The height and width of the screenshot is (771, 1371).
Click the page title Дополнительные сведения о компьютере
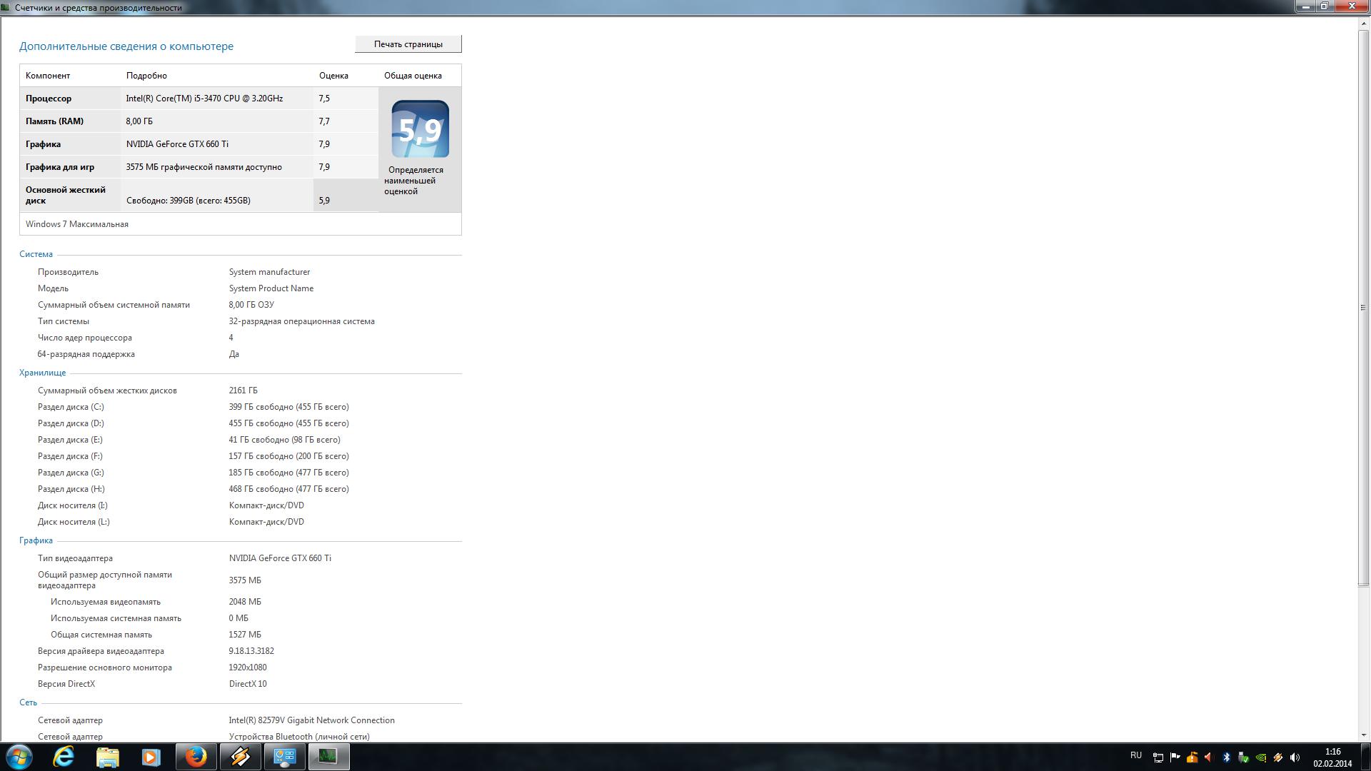click(126, 46)
